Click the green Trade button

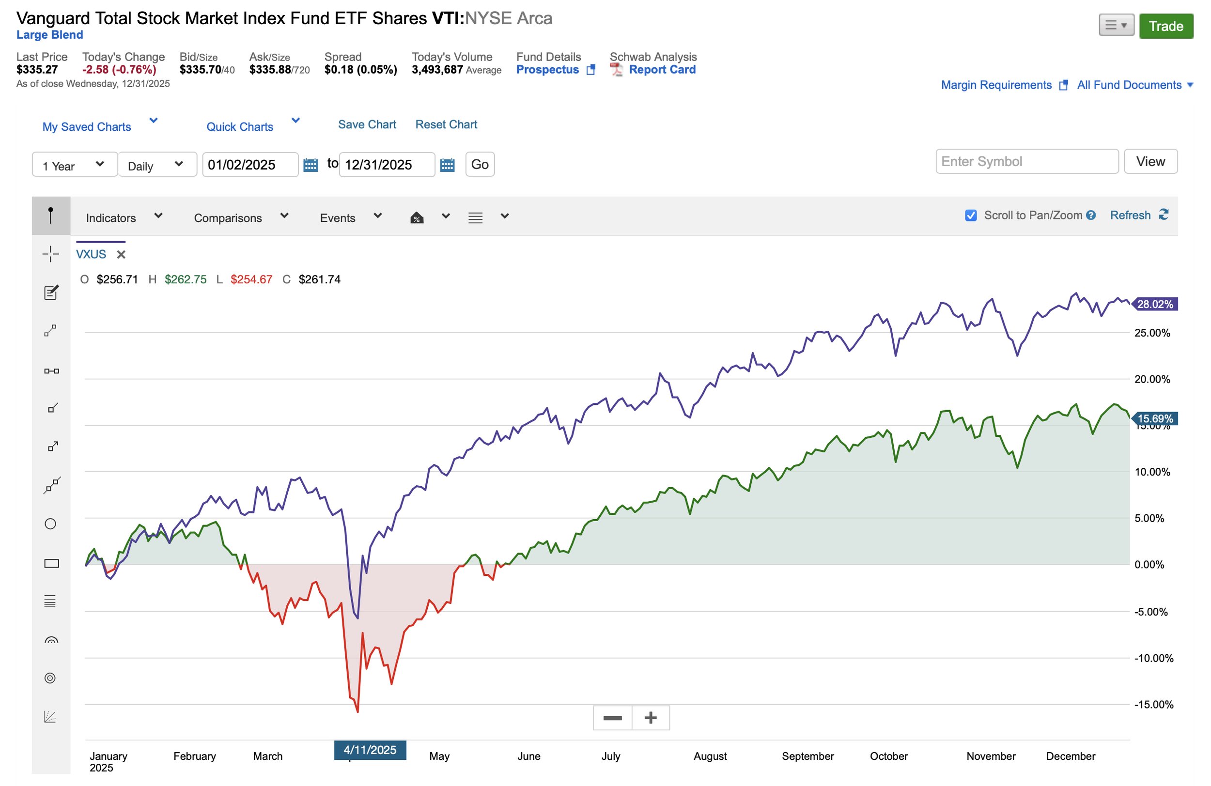(1165, 26)
